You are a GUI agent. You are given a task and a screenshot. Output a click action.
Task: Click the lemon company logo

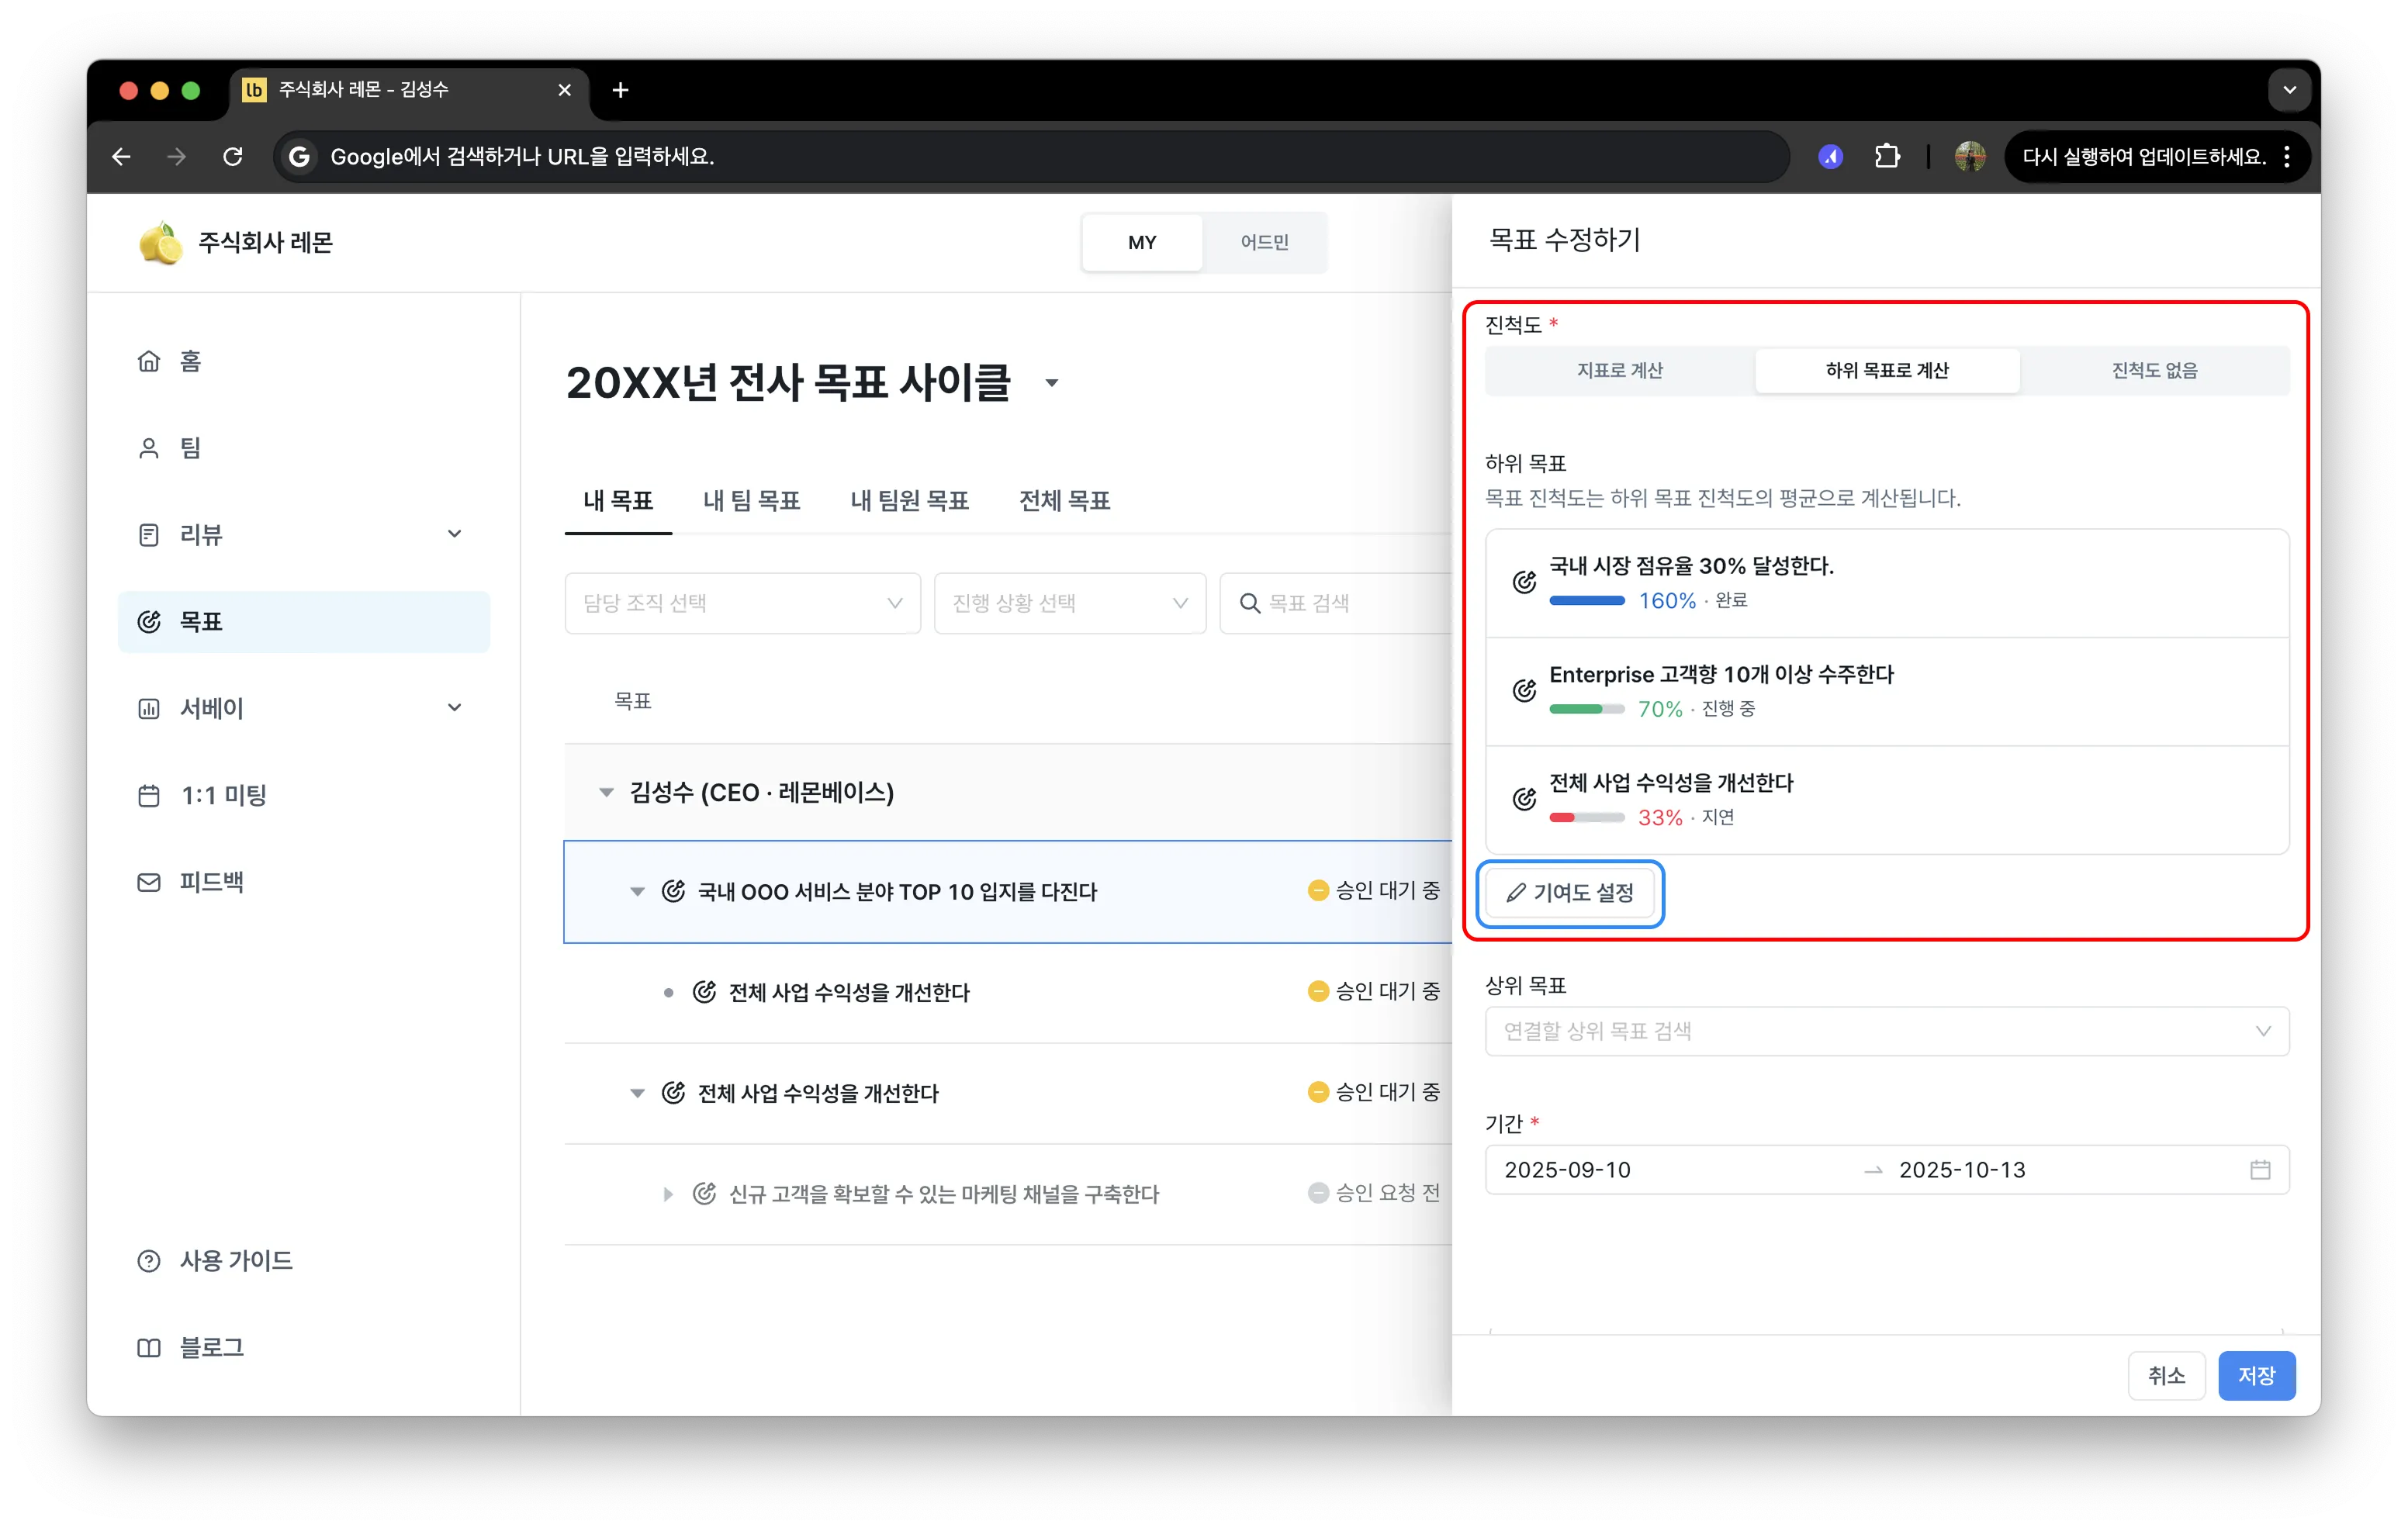161,243
